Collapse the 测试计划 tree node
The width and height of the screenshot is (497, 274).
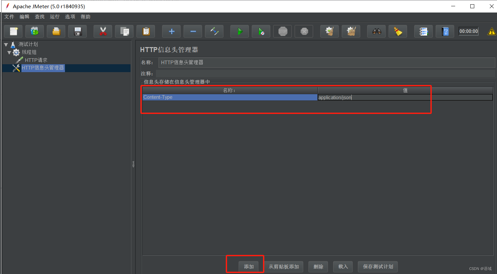[x=6, y=44]
